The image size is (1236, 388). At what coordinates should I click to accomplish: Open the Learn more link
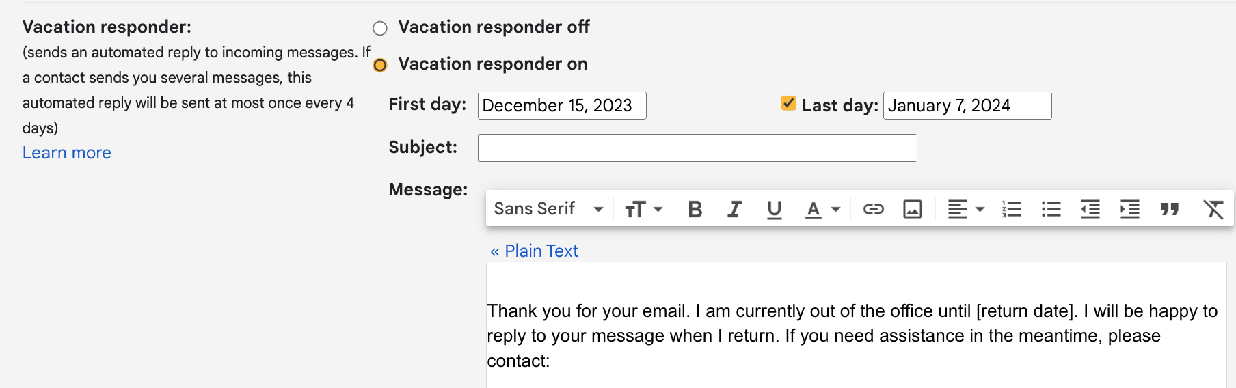point(67,152)
